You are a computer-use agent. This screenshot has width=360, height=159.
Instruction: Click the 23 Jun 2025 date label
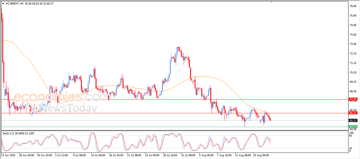[8, 155]
